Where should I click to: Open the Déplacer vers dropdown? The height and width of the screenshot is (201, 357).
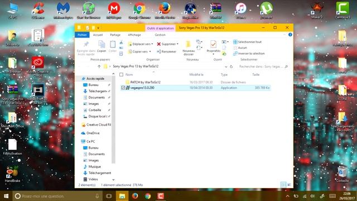[140, 44]
